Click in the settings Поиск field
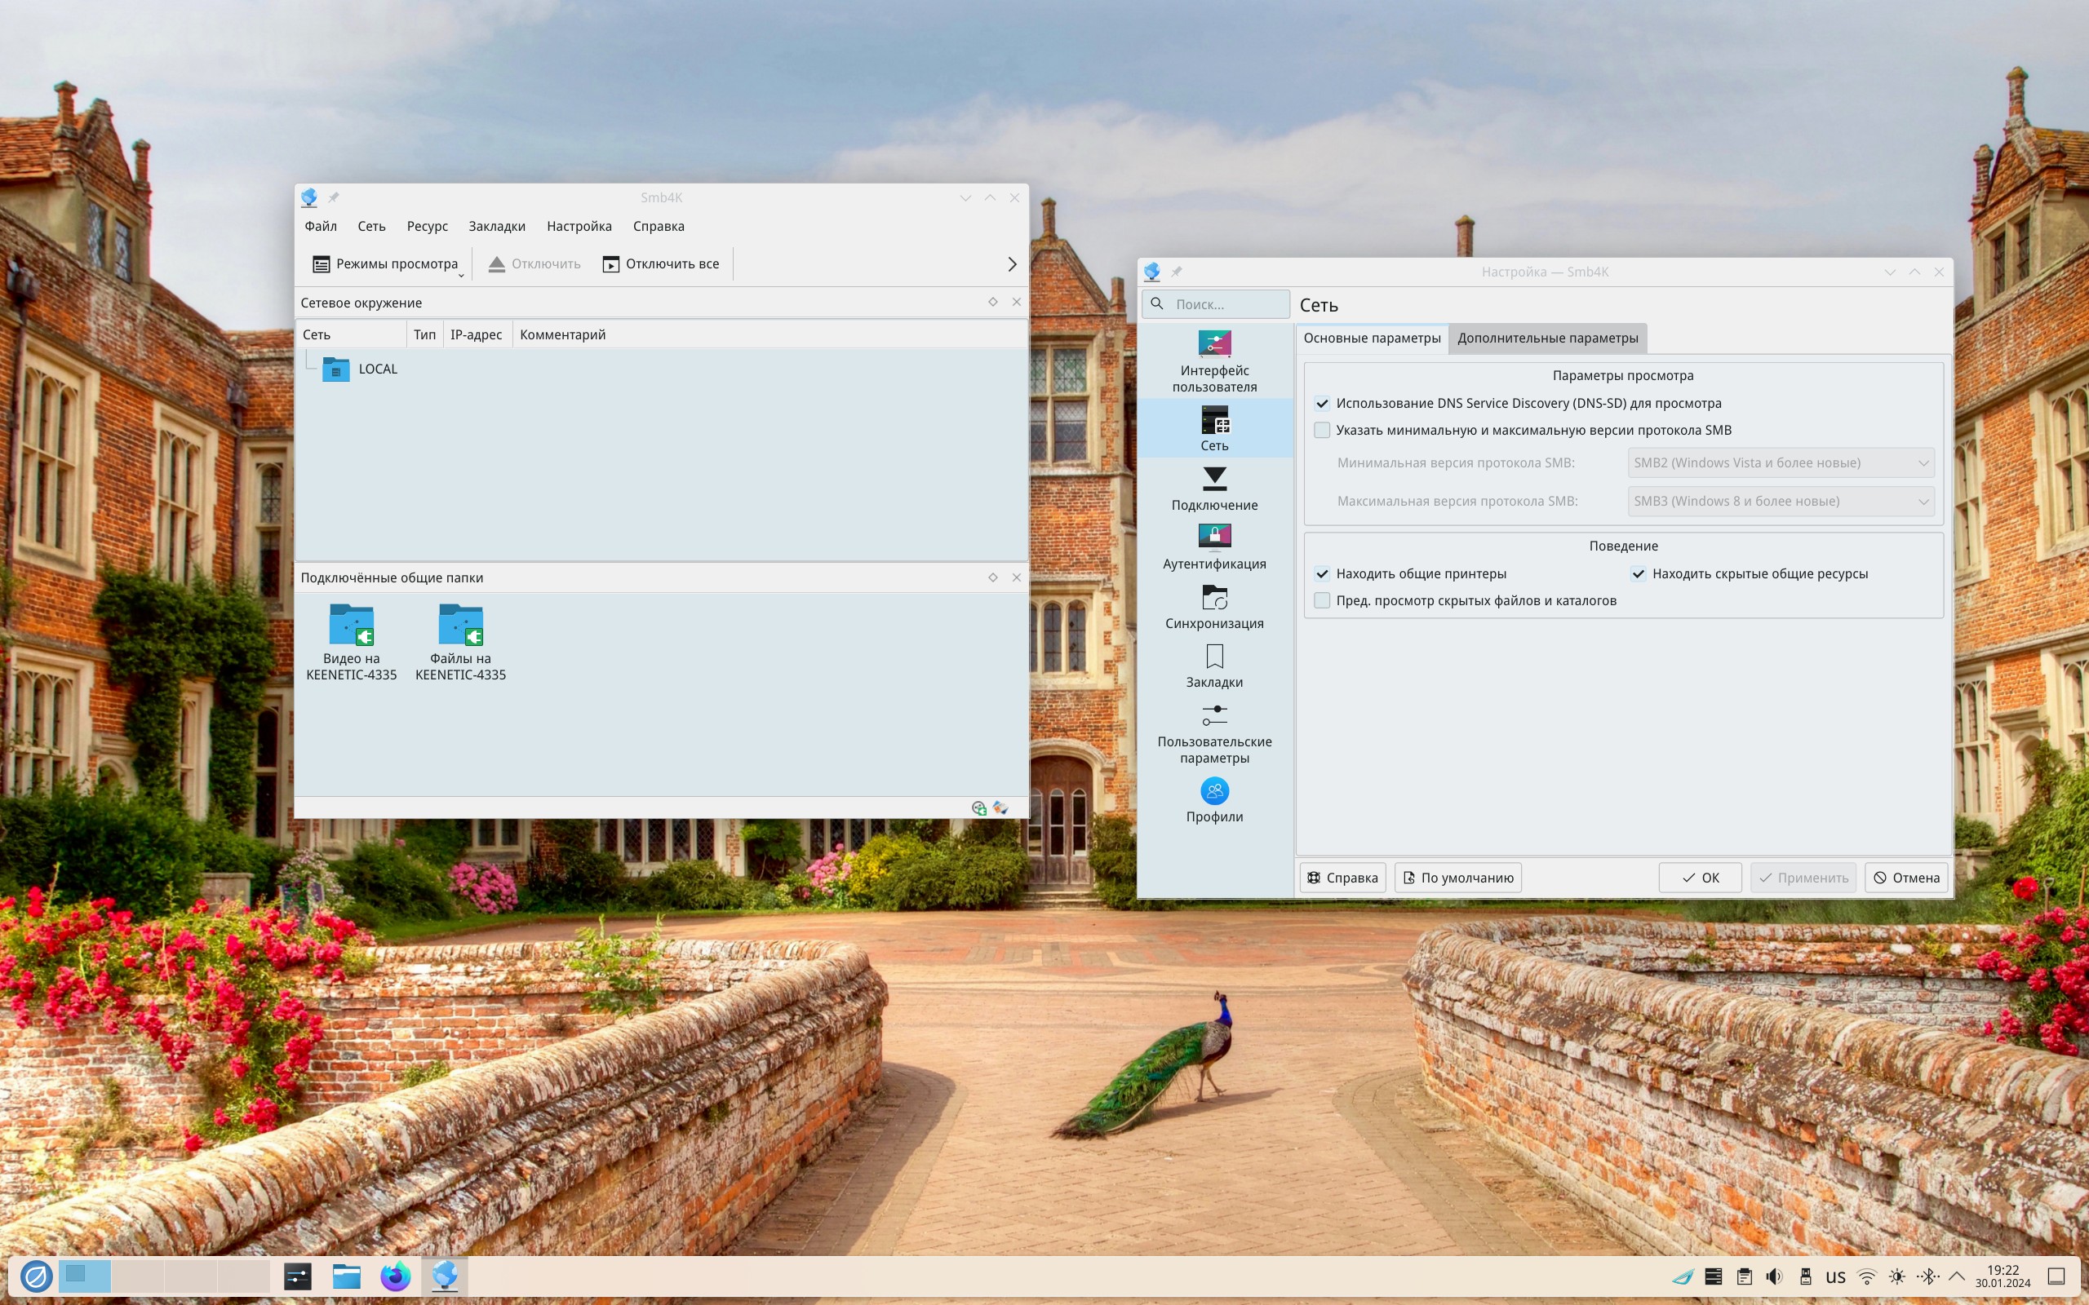This screenshot has height=1305, width=2089. tap(1226, 303)
